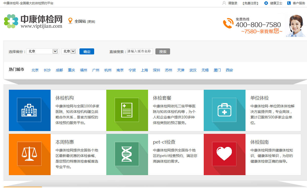Open the 体检机构 heading
This screenshot has width=307, height=188.
[x=65, y=98]
